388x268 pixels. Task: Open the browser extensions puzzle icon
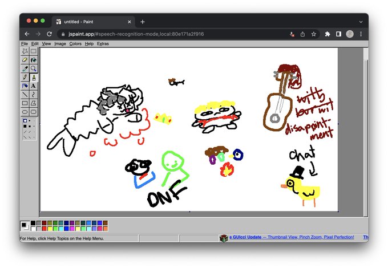pyautogui.click(x=328, y=34)
